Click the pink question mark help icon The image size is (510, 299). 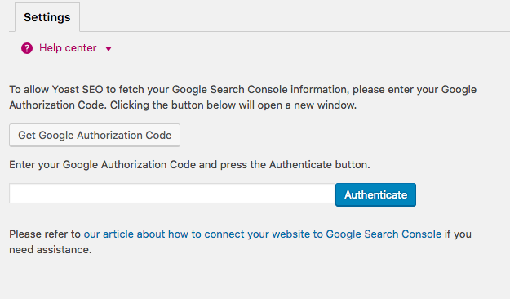27,48
